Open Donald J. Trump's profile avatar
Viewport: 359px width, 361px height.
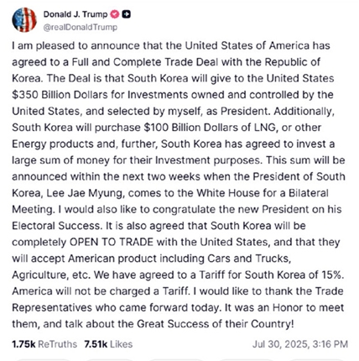(x=24, y=20)
